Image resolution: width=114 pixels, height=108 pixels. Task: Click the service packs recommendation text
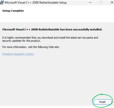(x=50, y=39)
